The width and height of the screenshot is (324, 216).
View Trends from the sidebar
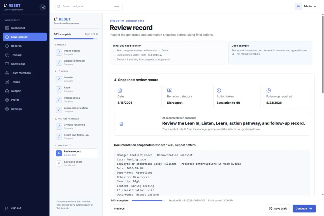25,82
